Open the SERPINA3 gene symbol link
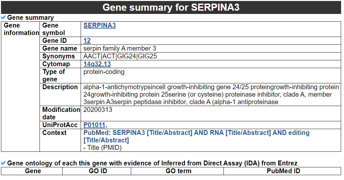This screenshot has width=344, height=180. (x=99, y=25)
